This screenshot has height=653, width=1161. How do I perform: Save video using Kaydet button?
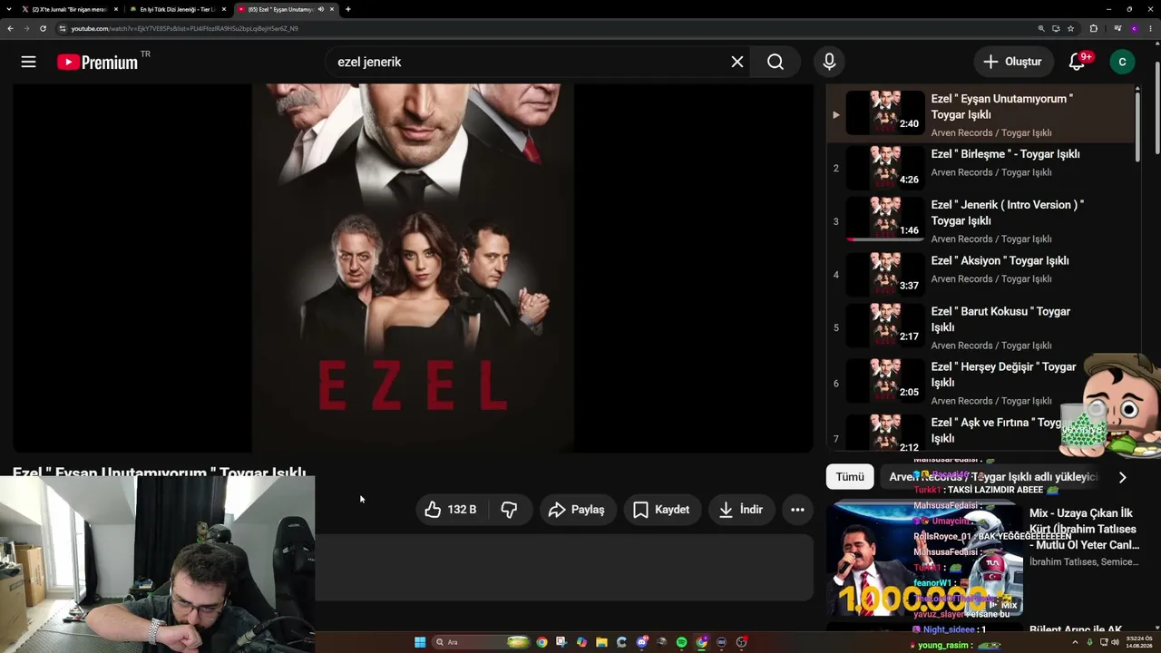point(661,510)
